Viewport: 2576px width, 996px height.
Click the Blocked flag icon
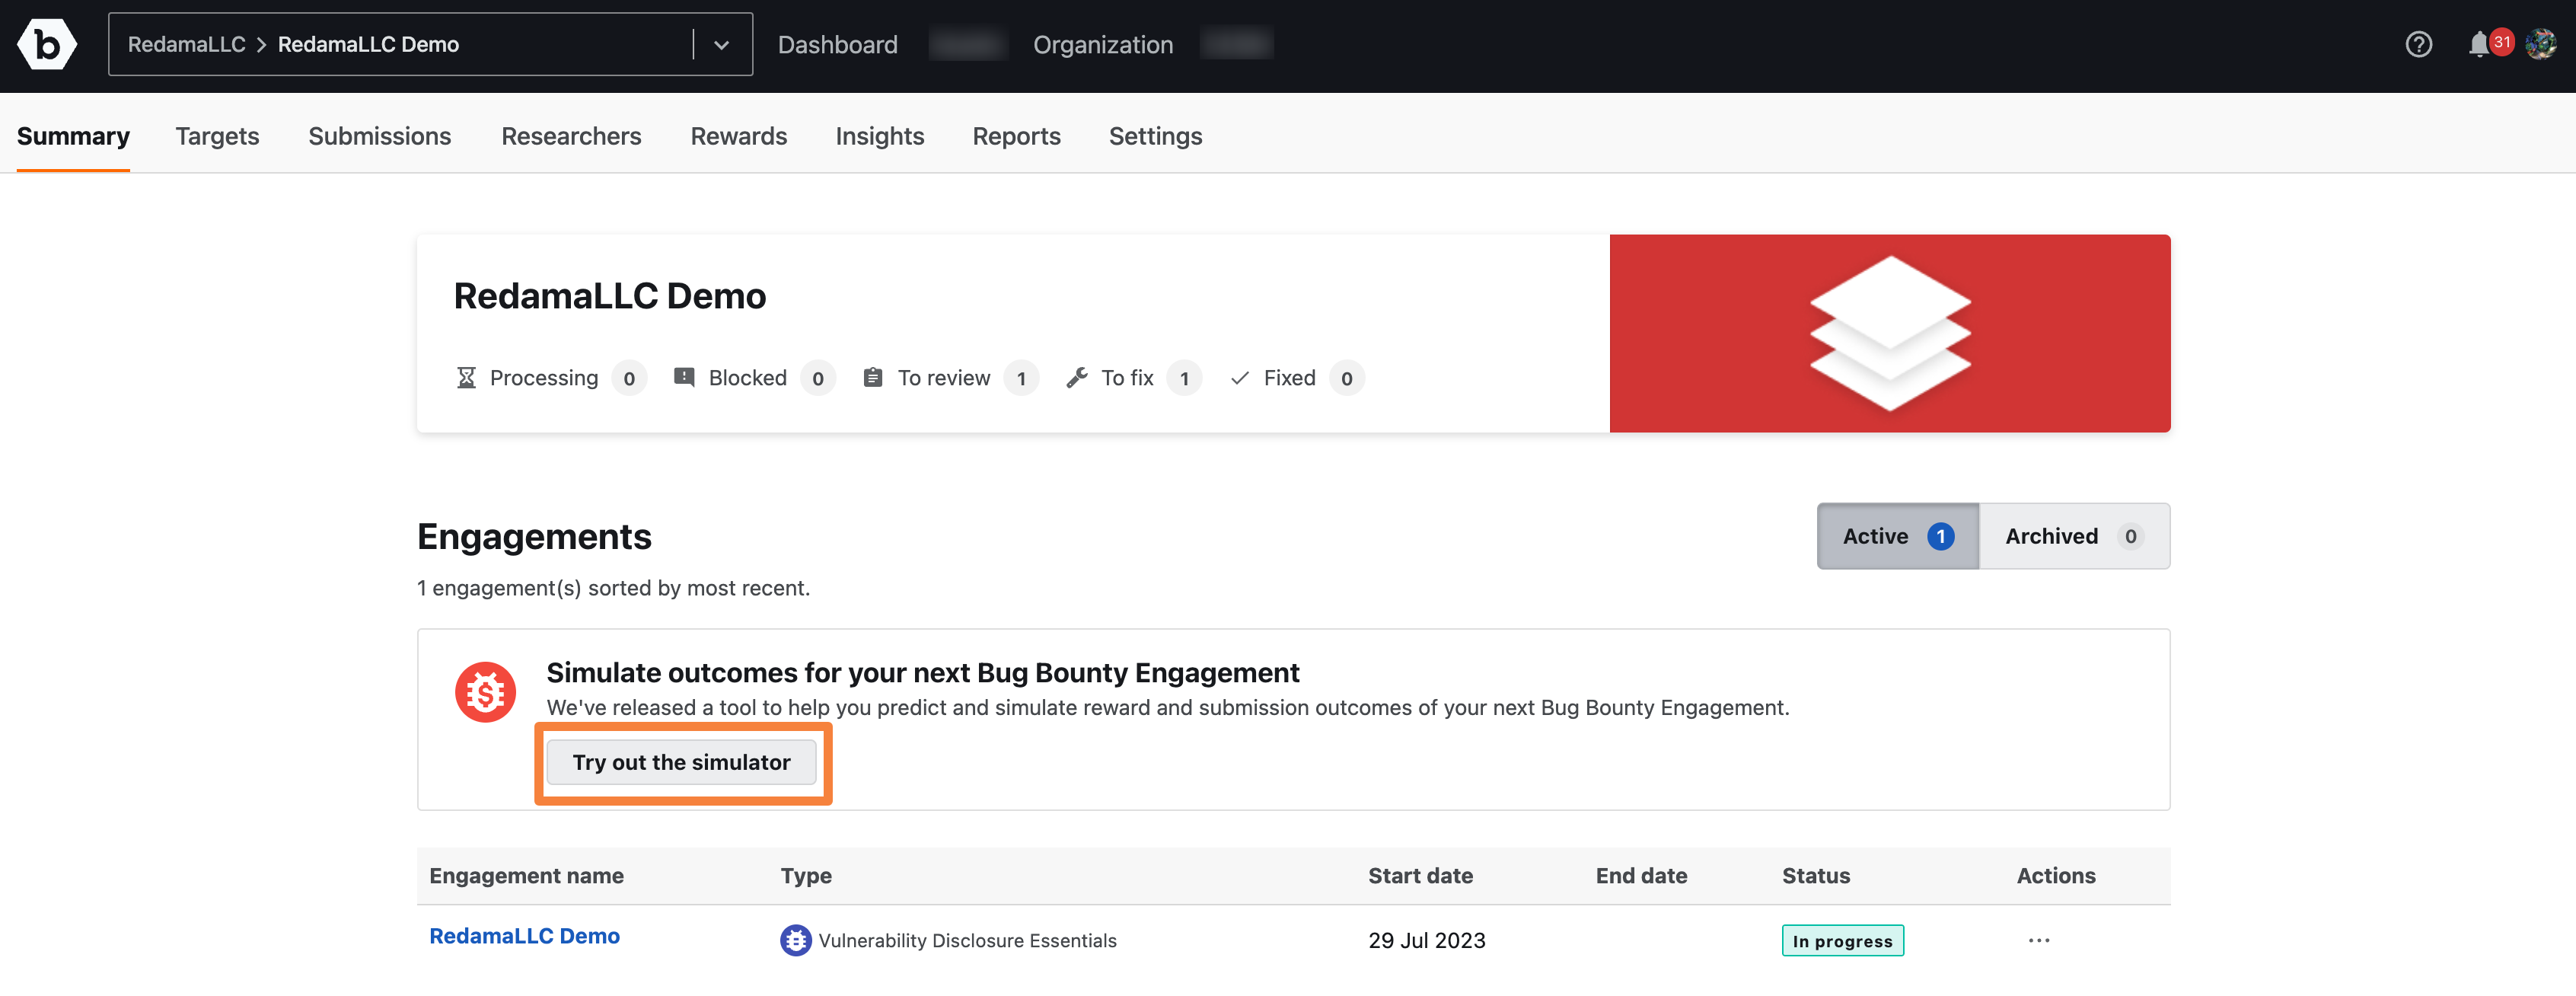pos(684,377)
